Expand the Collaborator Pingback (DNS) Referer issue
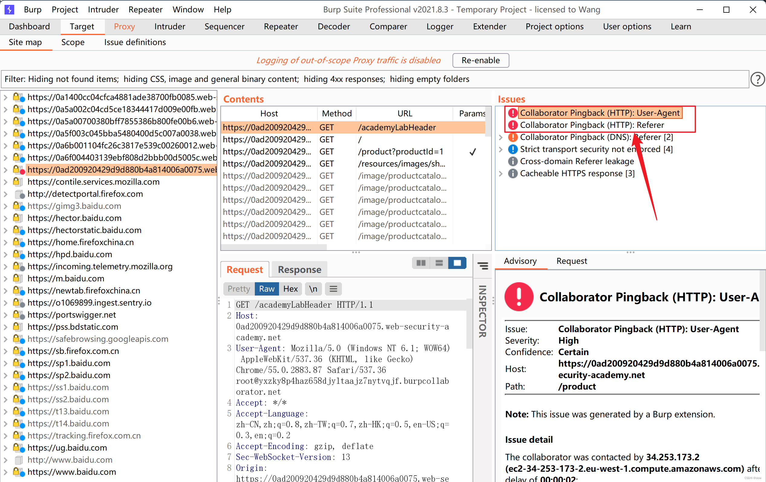The height and width of the screenshot is (482, 766). click(501, 137)
